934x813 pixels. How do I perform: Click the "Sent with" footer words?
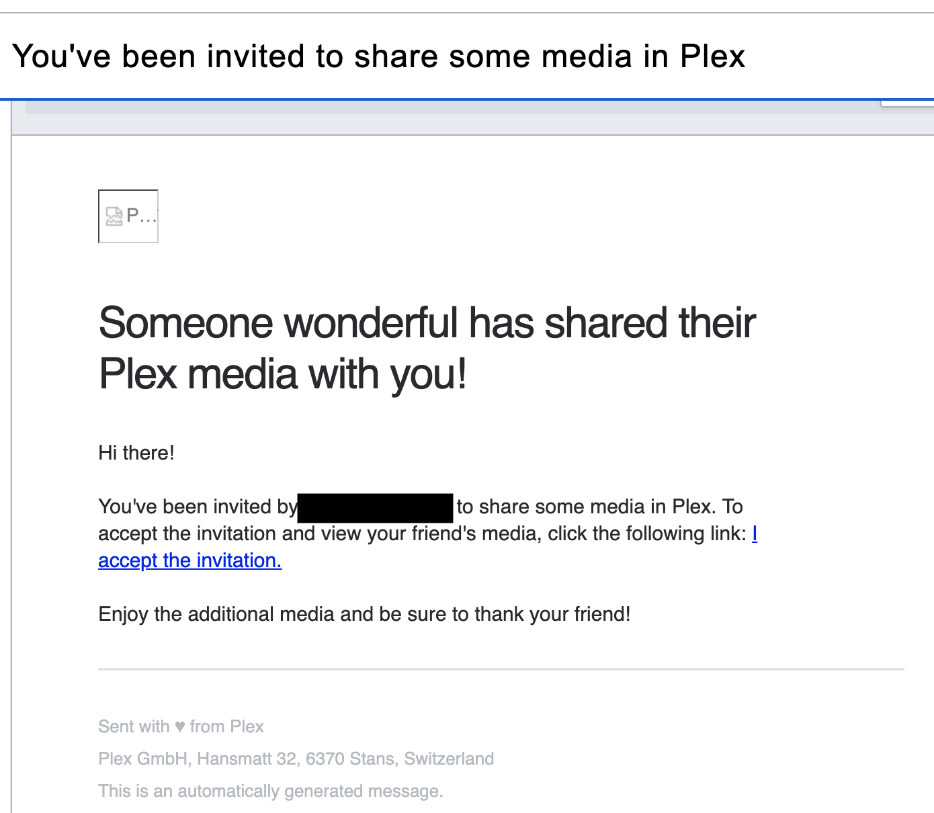(x=134, y=726)
